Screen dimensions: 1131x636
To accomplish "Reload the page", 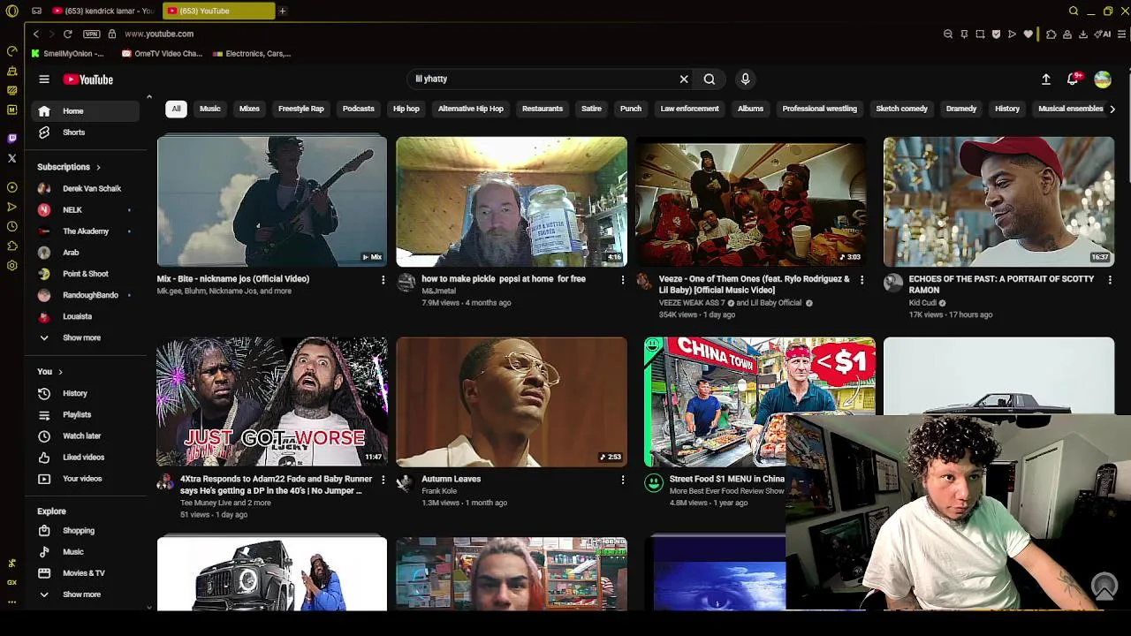I will click(67, 34).
